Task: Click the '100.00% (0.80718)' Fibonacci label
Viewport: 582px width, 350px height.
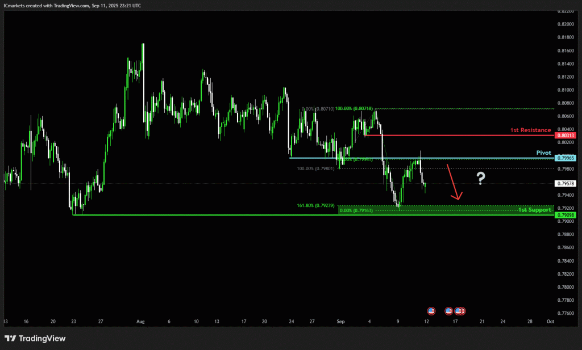Action: 354,108
